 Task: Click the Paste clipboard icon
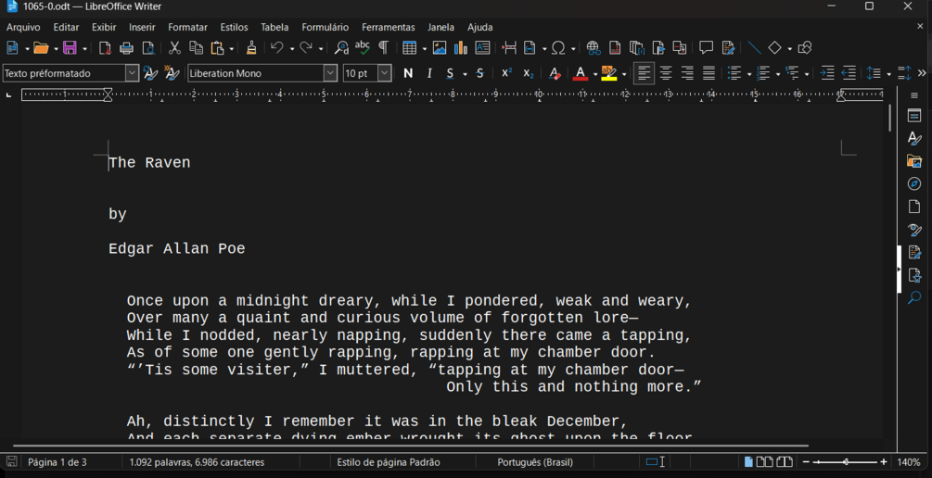(218, 48)
